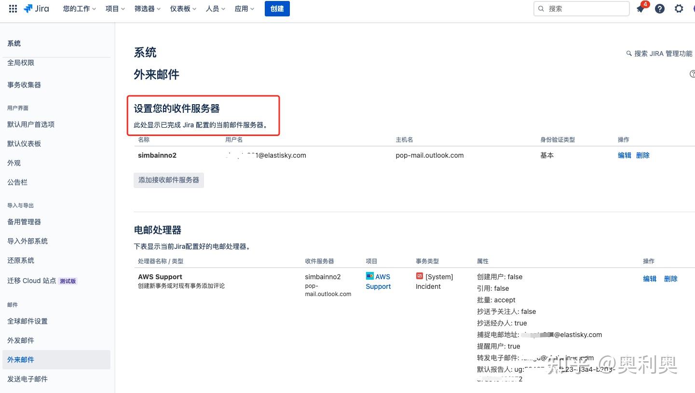Open the settings gear icon
This screenshot has width=695, height=393.
click(x=679, y=9)
